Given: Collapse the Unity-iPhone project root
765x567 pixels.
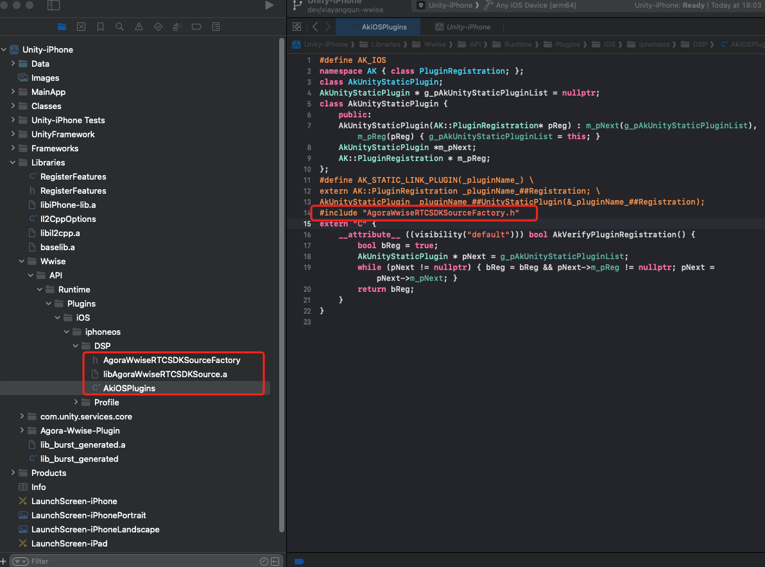Looking at the screenshot, I should (4, 49).
